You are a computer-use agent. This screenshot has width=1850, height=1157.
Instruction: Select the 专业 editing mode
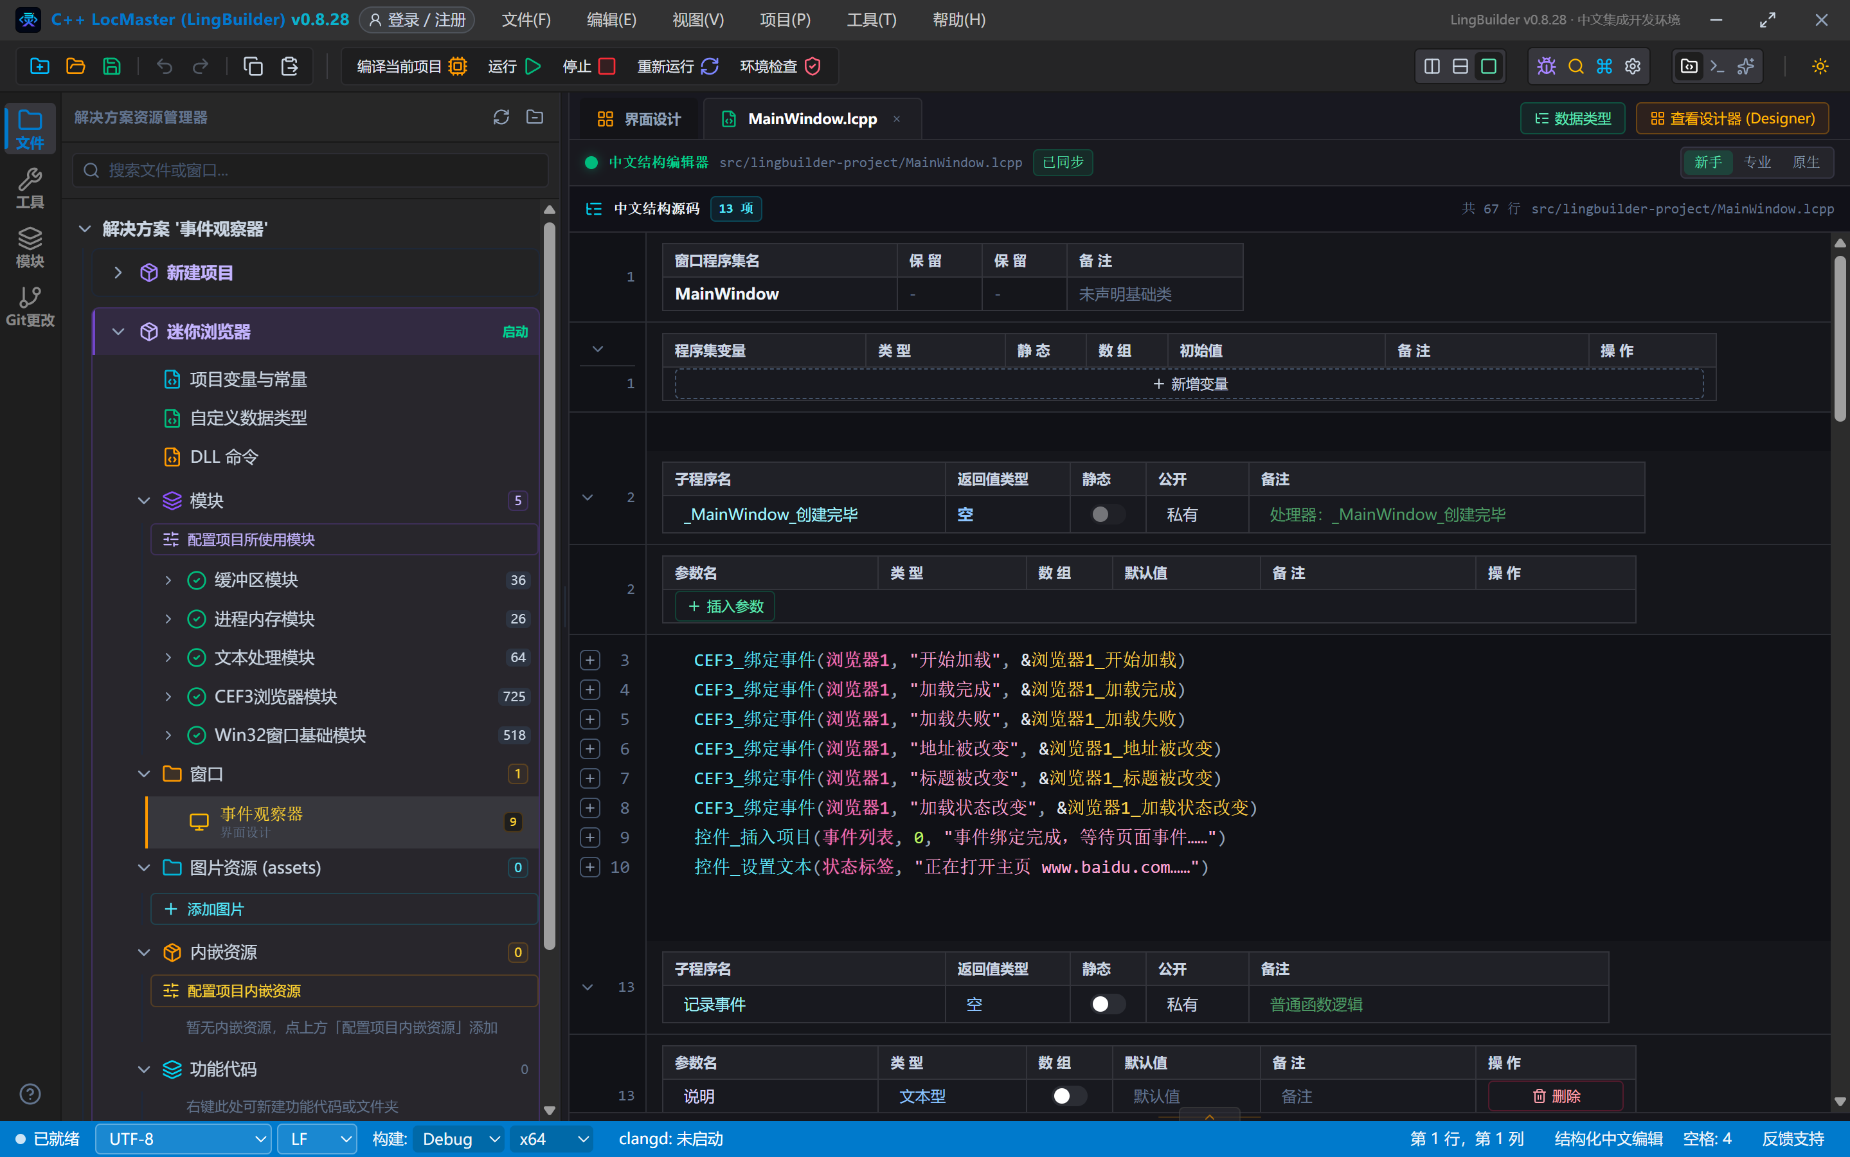click(x=1757, y=162)
